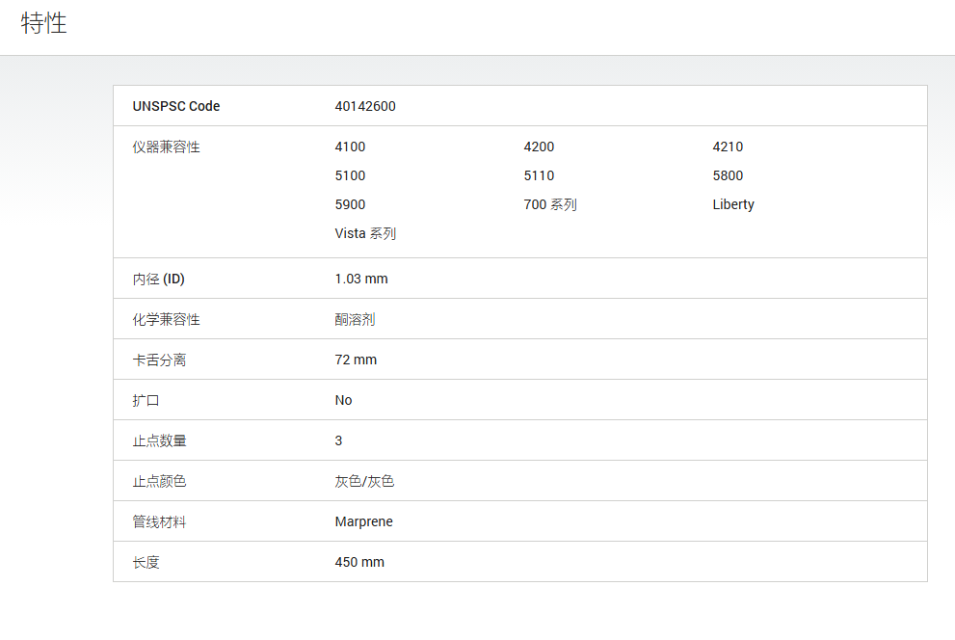Screen dimensions: 955x640
Task: Click the Liberty compatibility entry
Action: click(x=733, y=204)
